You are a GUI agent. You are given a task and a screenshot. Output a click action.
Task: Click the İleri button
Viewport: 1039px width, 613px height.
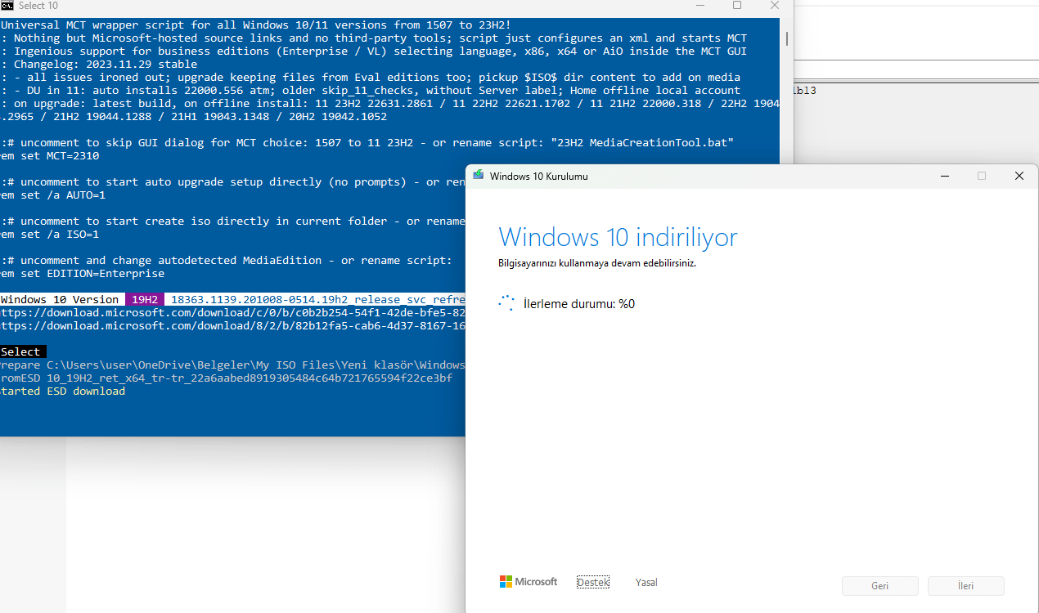tap(966, 586)
